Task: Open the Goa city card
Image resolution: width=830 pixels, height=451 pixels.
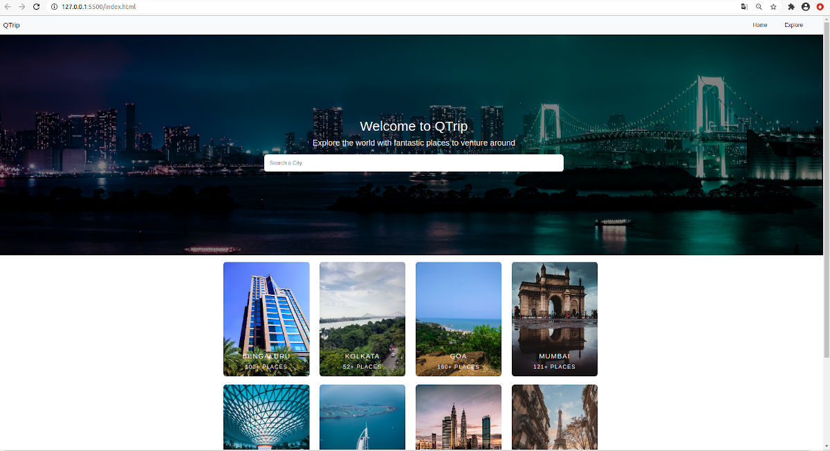Action: click(x=458, y=319)
